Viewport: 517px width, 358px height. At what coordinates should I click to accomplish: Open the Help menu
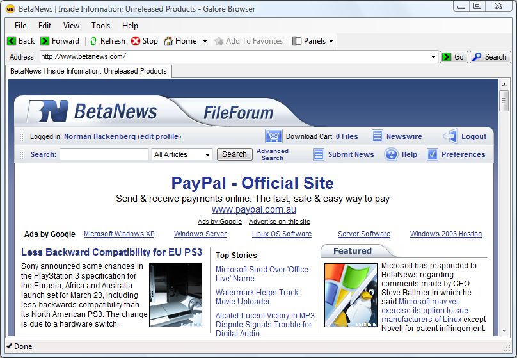pos(130,26)
